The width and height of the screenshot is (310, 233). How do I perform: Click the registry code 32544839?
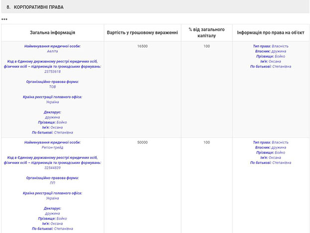[53, 168]
